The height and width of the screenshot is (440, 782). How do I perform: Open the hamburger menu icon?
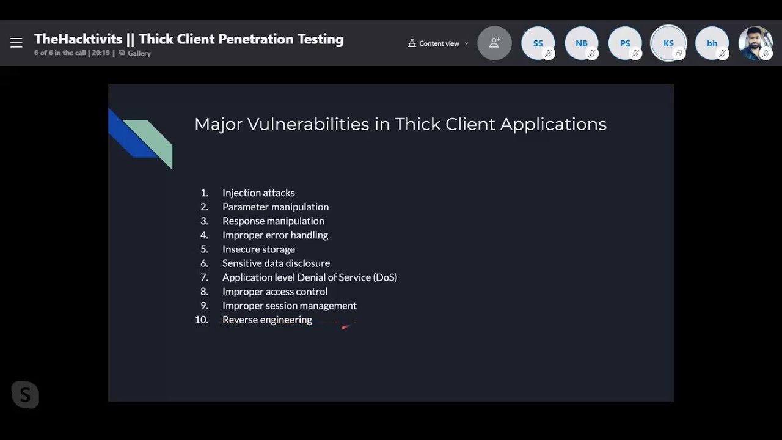[16, 43]
